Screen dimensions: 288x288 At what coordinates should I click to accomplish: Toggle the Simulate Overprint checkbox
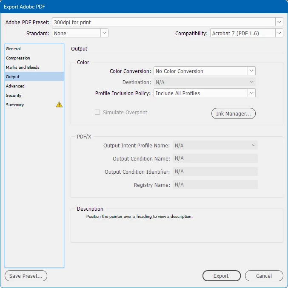click(x=97, y=112)
